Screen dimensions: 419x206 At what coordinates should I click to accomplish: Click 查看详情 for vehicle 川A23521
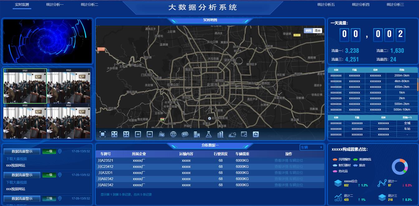point(281,160)
